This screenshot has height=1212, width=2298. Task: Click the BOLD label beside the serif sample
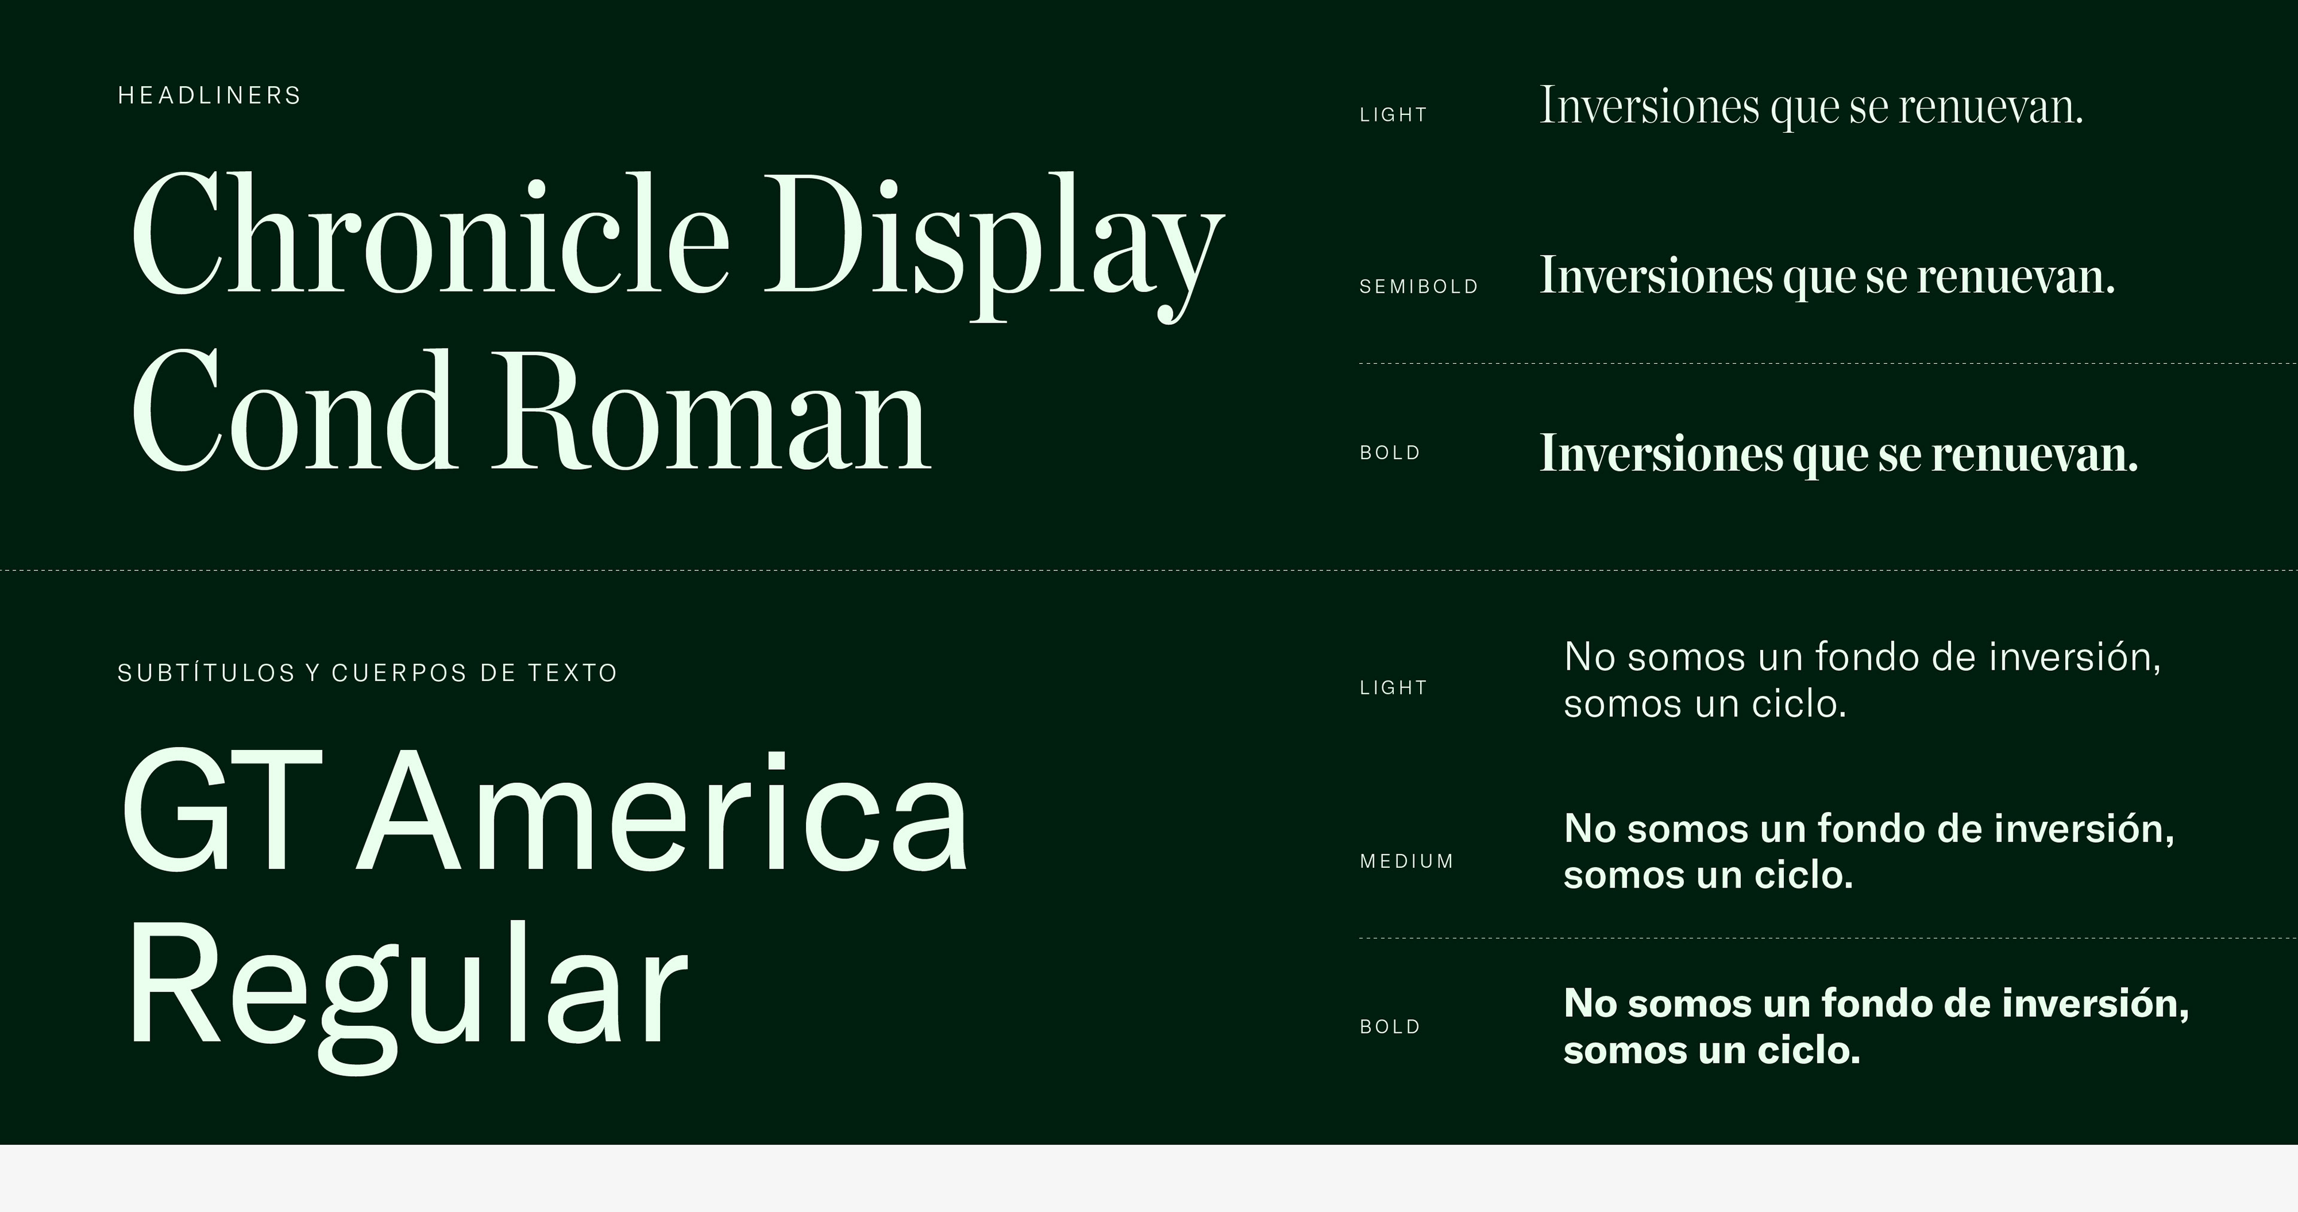click(1390, 454)
